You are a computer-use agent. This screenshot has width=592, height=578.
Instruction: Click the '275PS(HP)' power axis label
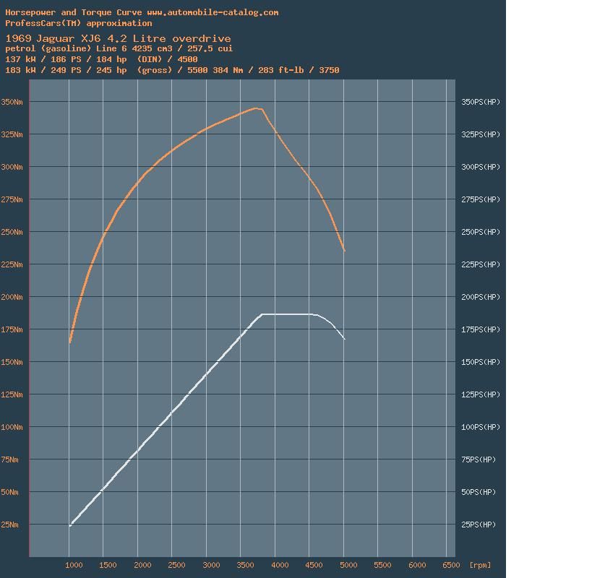[481, 199]
